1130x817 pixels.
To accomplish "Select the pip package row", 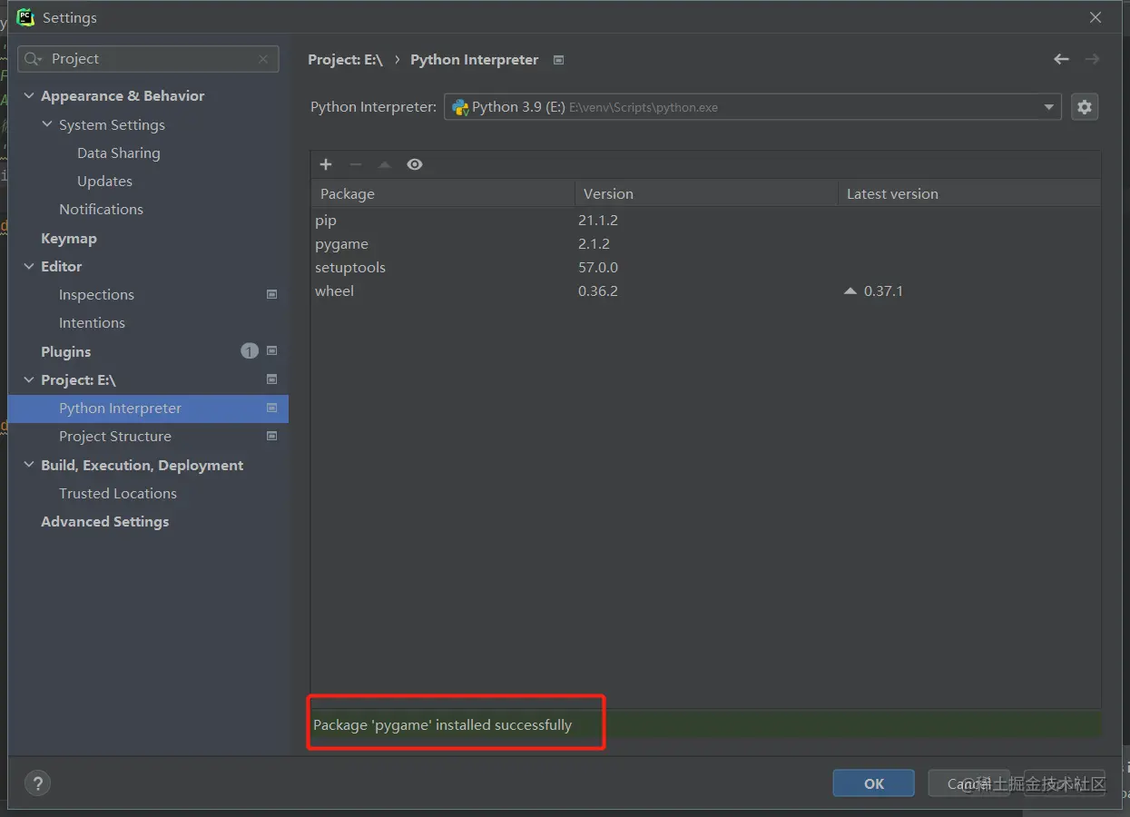I will click(x=705, y=221).
